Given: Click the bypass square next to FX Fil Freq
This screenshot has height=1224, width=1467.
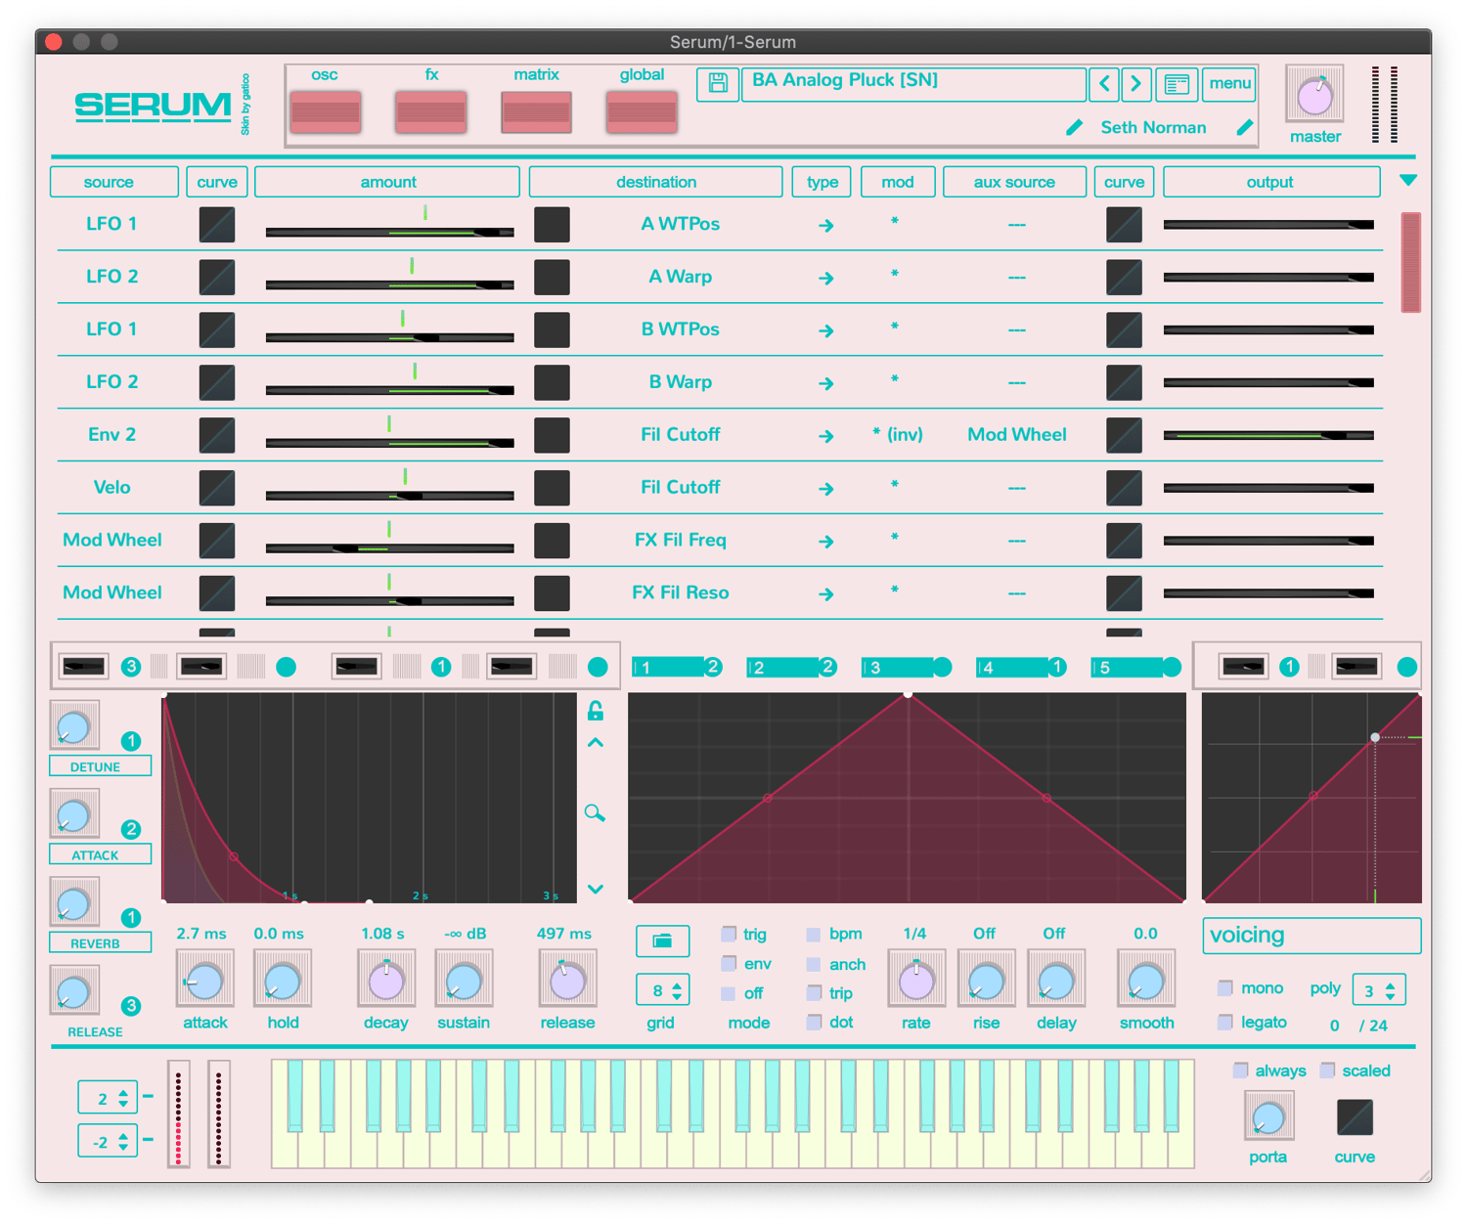Looking at the screenshot, I should (553, 541).
